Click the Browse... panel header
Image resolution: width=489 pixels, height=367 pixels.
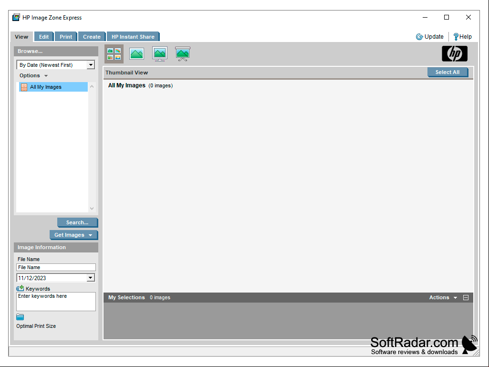tap(56, 51)
